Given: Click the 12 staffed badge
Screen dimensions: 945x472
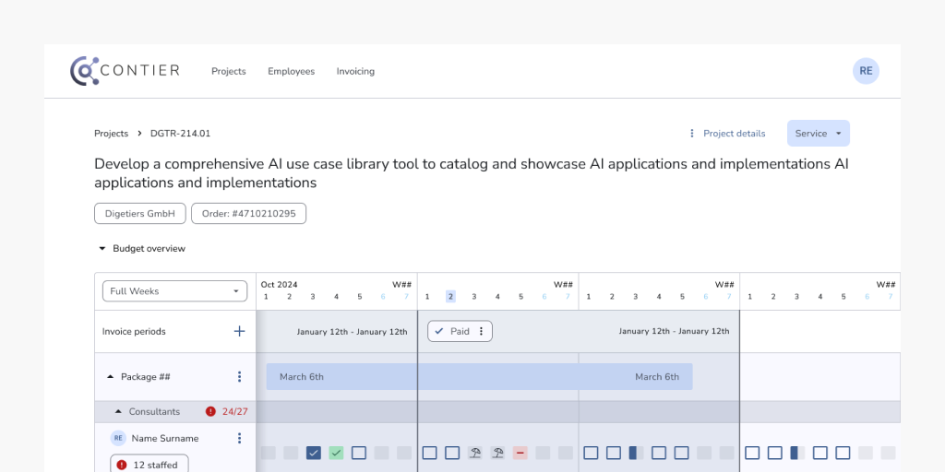Looking at the screenshot, I should 149,465.
